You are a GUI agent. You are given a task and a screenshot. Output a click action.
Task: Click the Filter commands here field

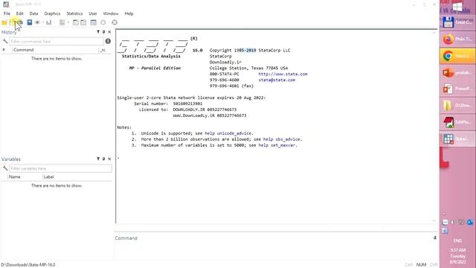point(57,42)
